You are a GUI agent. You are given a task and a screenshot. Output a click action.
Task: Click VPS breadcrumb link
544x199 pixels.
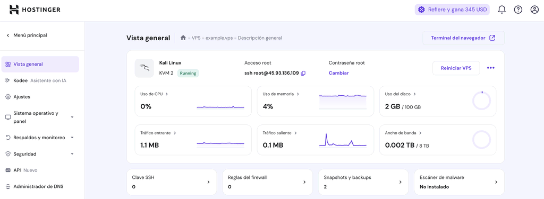tap(197, 38)
